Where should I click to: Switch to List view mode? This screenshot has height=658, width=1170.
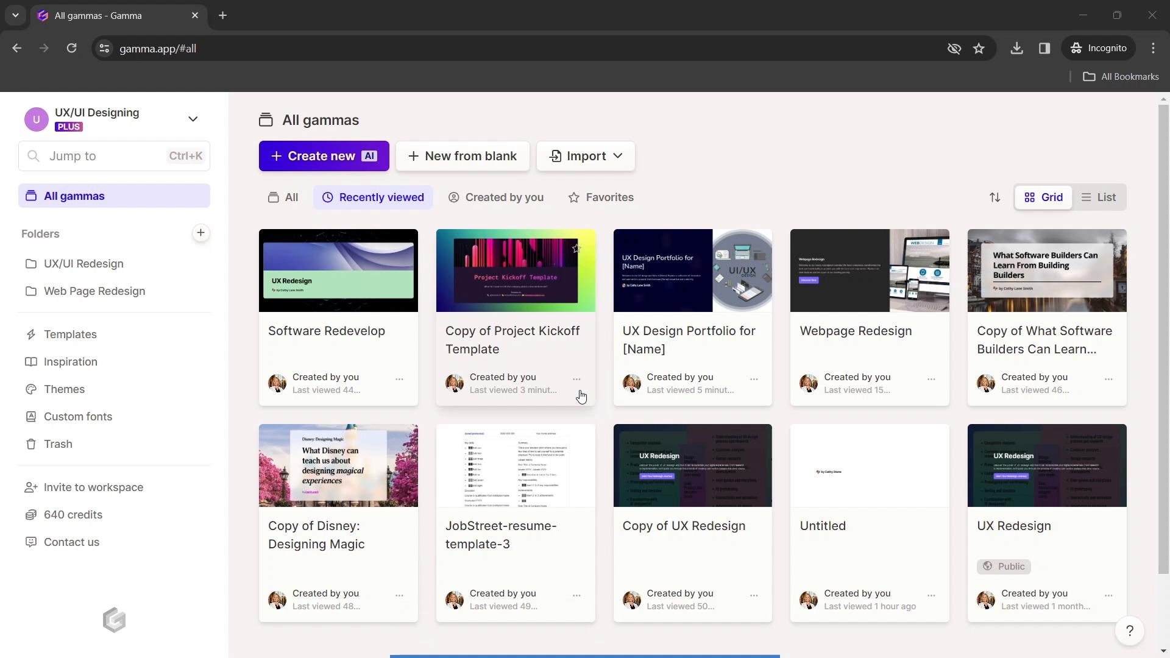coord(1107,197)
